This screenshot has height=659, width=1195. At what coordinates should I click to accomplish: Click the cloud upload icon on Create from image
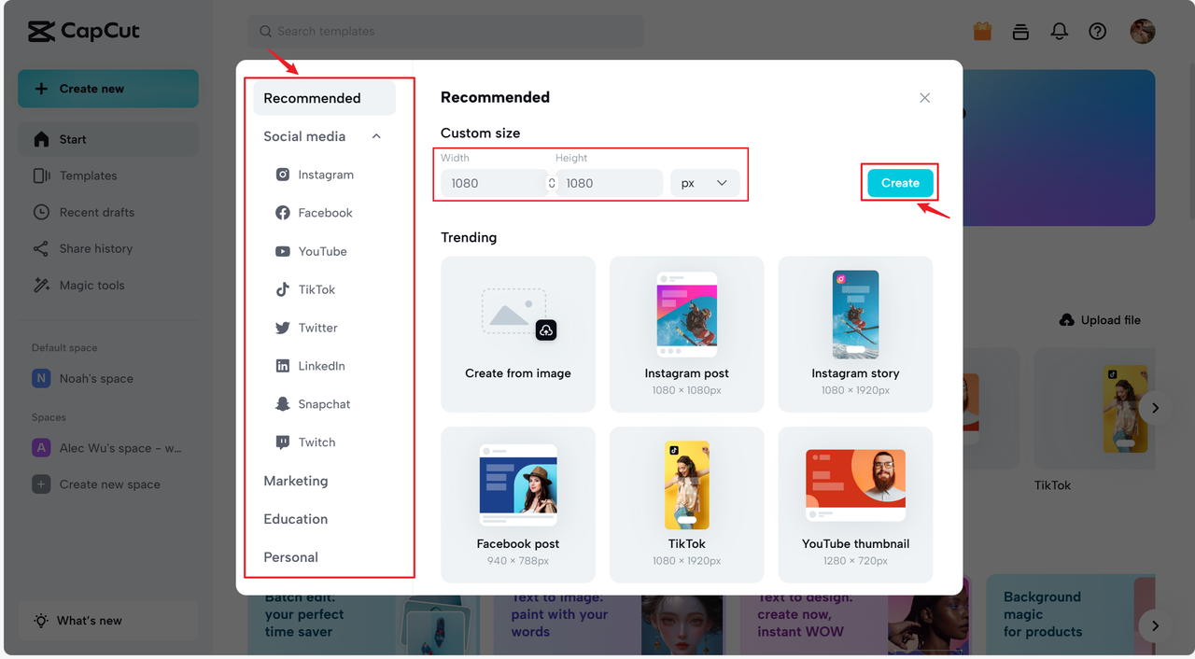tap(546, 330)
